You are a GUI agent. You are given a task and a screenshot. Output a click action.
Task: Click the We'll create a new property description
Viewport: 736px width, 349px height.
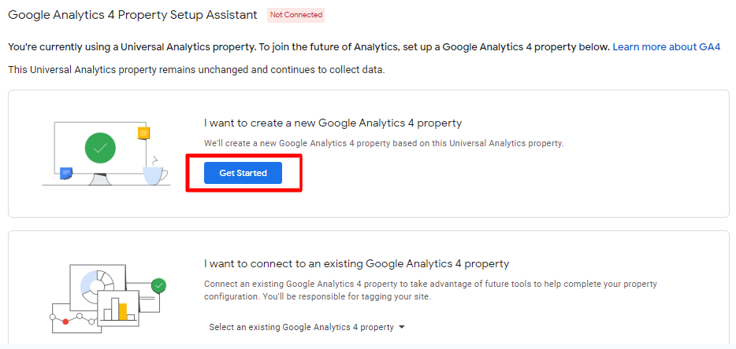point(384,144)
